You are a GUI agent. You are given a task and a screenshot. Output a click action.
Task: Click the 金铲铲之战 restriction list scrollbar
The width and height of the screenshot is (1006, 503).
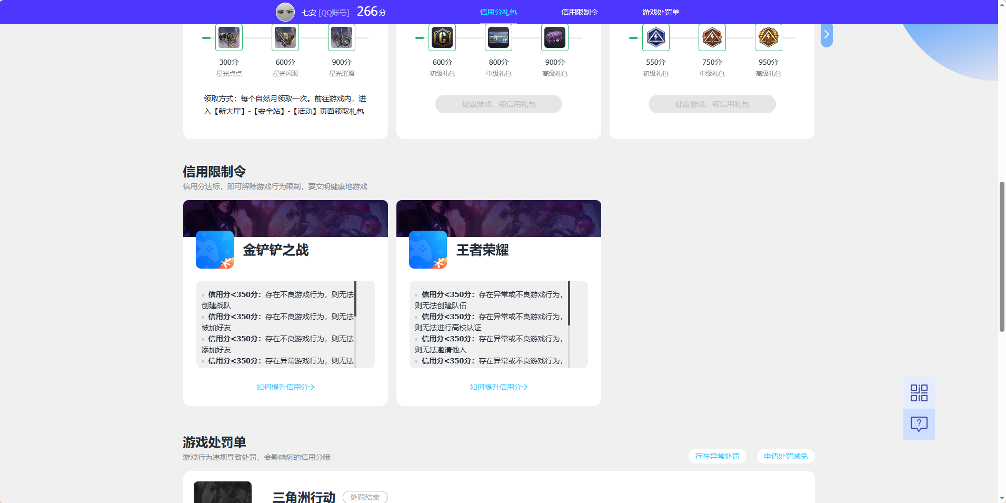(x=355, y=299)
